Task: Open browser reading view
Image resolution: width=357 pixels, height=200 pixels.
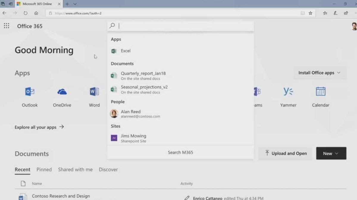Action: click(x=303, y=13)
